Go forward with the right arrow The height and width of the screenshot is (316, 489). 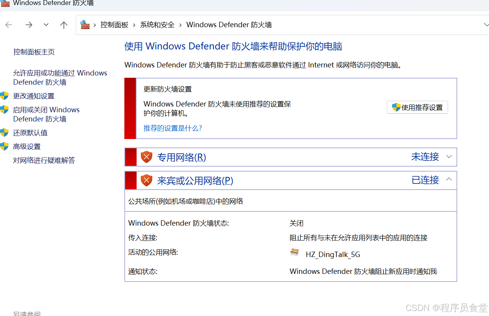pos(29,25)
